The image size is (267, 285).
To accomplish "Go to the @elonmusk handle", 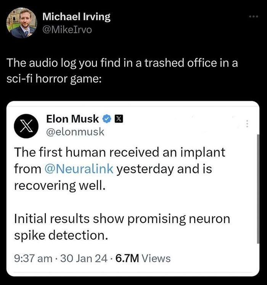I will tap(75, 132).
